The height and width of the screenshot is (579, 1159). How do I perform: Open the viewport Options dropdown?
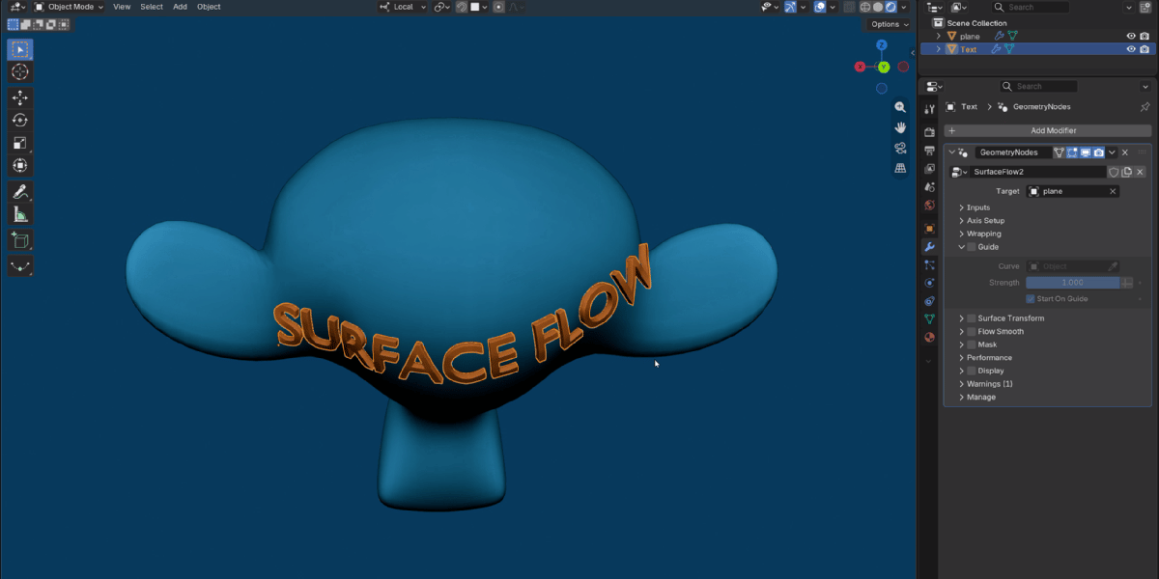[890, 24]
